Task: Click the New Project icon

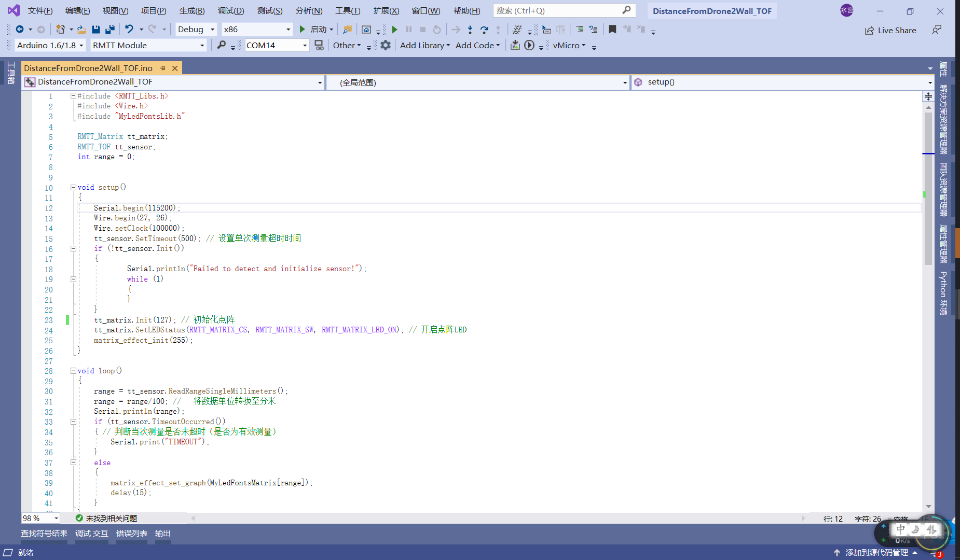Action: pos(60,30)
